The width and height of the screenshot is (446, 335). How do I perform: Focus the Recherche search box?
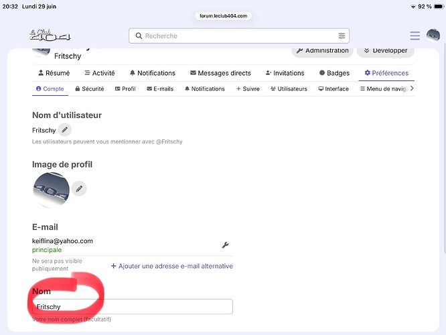tap(239, 36)
